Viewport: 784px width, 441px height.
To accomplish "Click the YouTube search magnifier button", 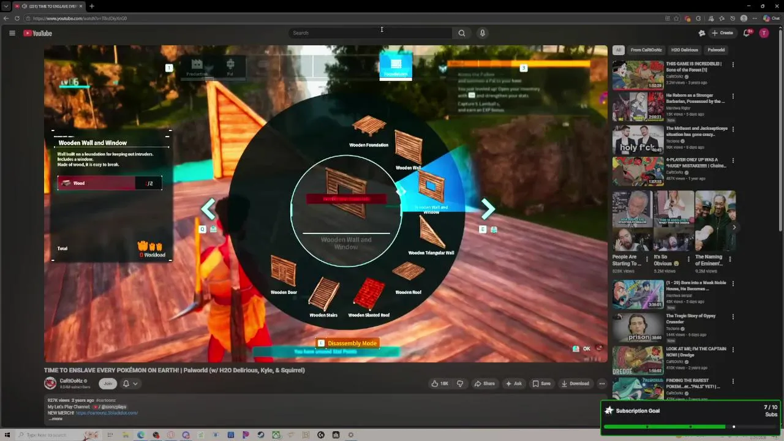I will click(x=462, y=33).
